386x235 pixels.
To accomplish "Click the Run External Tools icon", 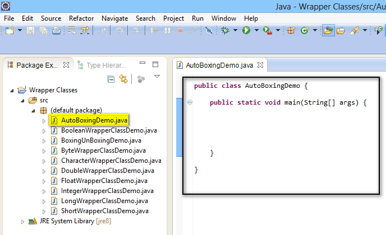I will pyautogui.click(x=268, y=30).
